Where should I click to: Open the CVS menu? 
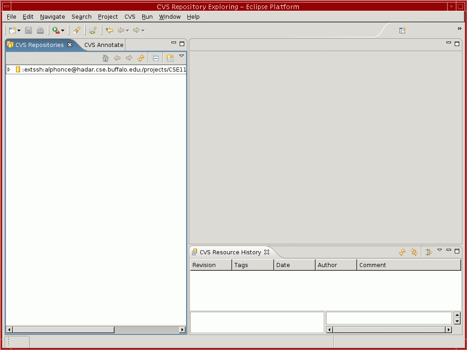click(x=130, y=17)
